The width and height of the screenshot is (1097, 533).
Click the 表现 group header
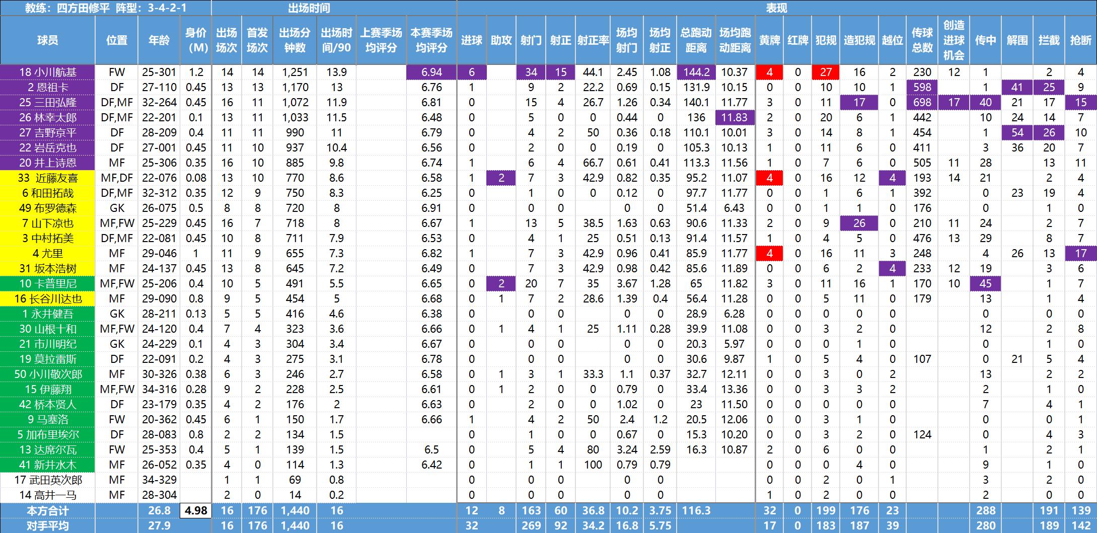(777, 8)
